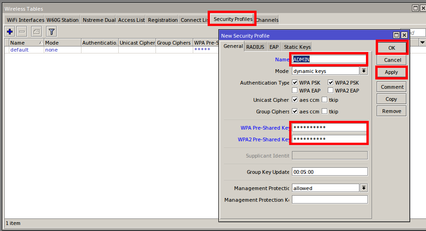This screenshot has height=231, width=426.
Task: Click the blue plus Add button
Action: (x=10, y=32)
